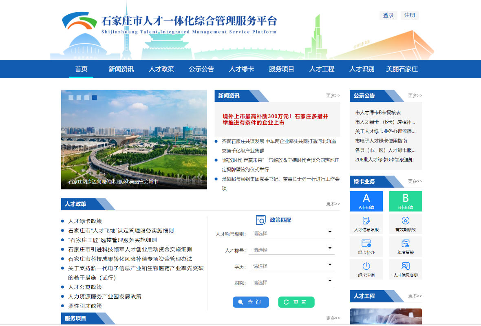Open the B卡申请 green card tile

point(405,201)
